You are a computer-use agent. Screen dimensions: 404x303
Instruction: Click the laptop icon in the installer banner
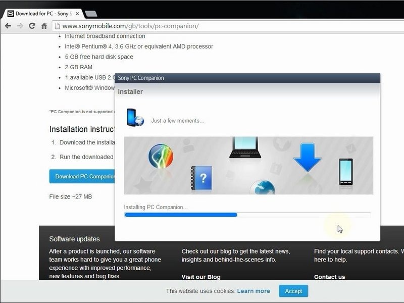pos(245,147)
